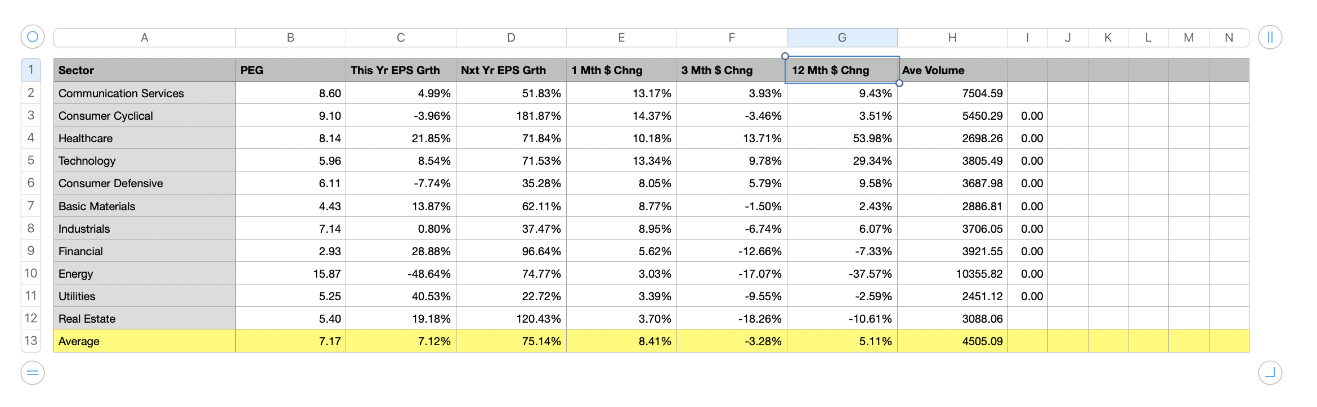Click Energy average volume 10355.82
Screen dimensions: 1317x407
[x=952, y=273]
